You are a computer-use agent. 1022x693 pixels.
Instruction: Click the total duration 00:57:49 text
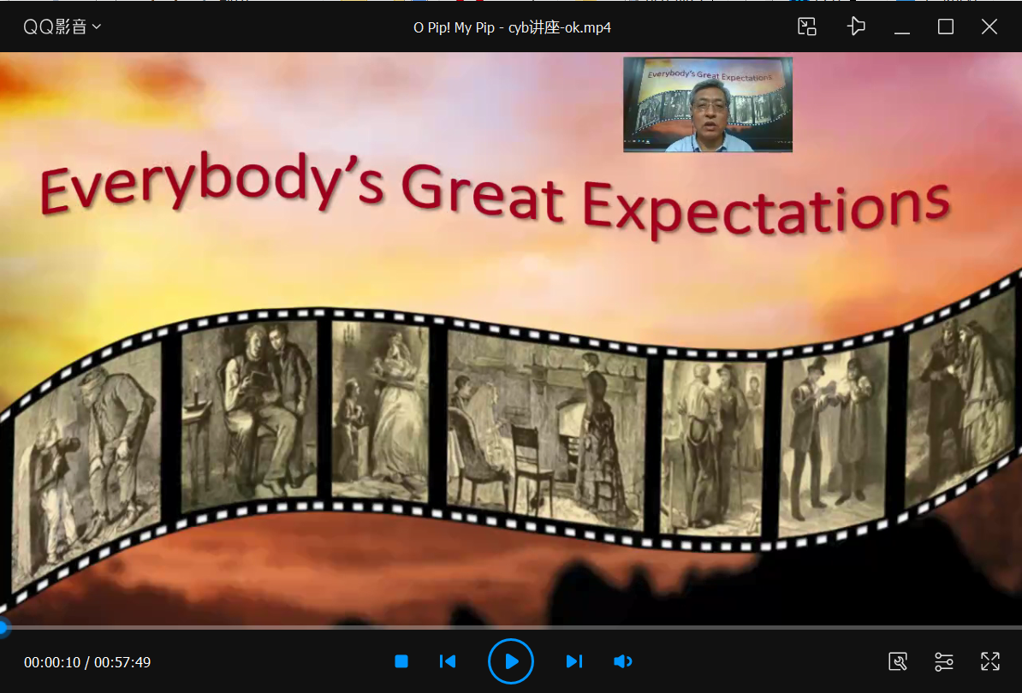pos(122,662)
